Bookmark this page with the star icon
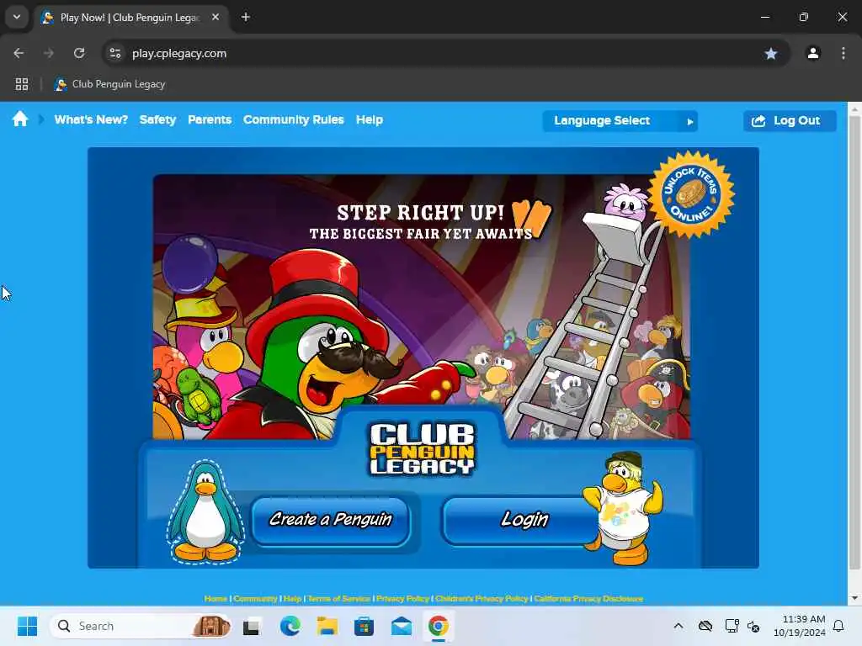 tap(771, 53)
